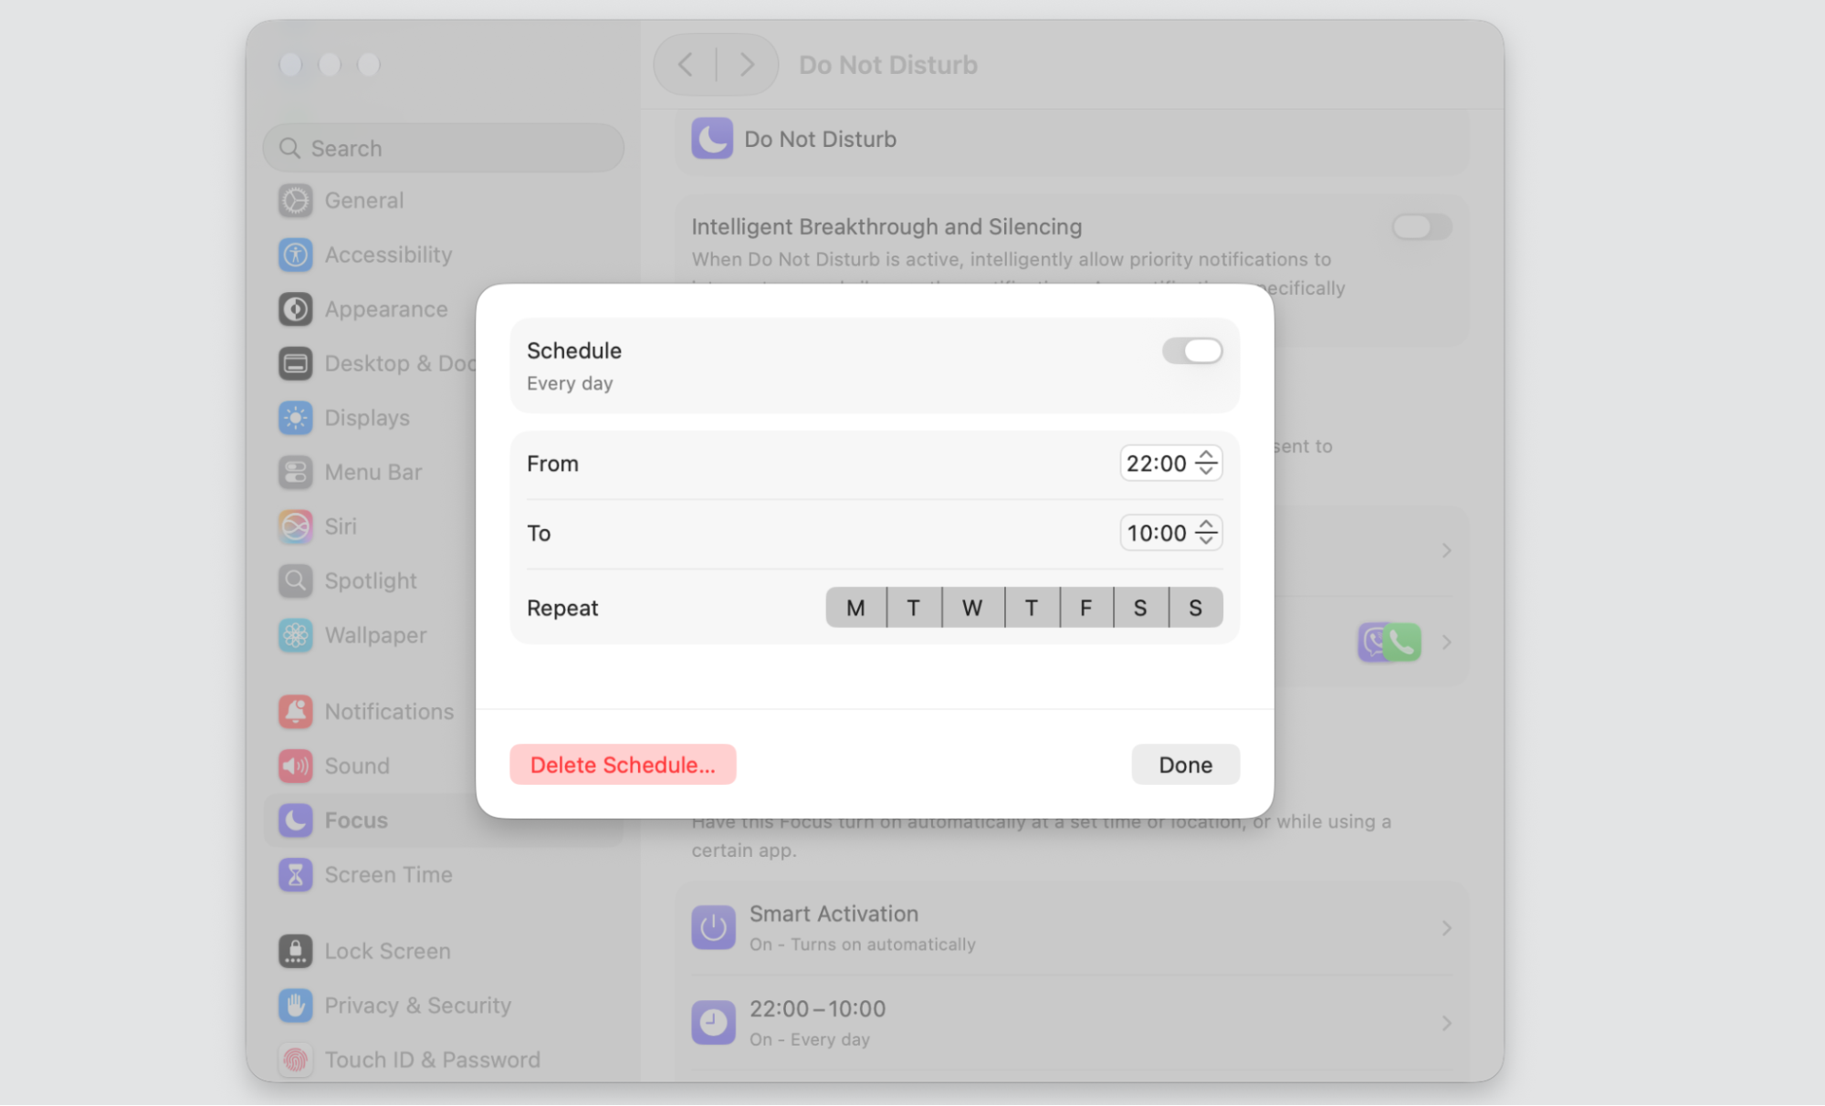The image size is (1825, 1106).
Task: Click the phone app icons in allowed row
Action: (x=1390, y=642)
